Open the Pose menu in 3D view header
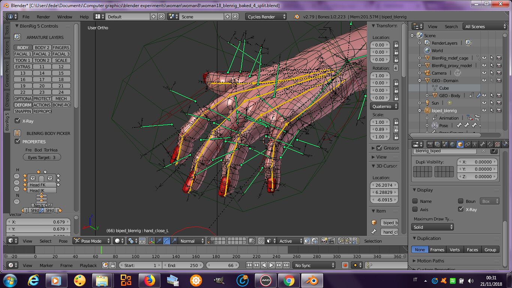 [63, 241]
